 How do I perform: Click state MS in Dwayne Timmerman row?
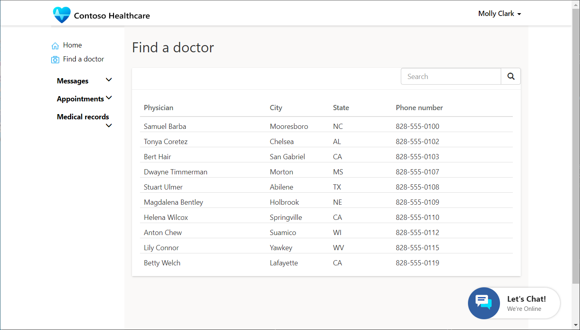pyautogui.click(x=338, y=172)
